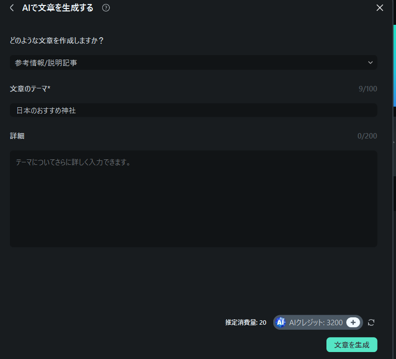
Task: Click the 9/100 character counter
Action: click(x=368, y=88)
